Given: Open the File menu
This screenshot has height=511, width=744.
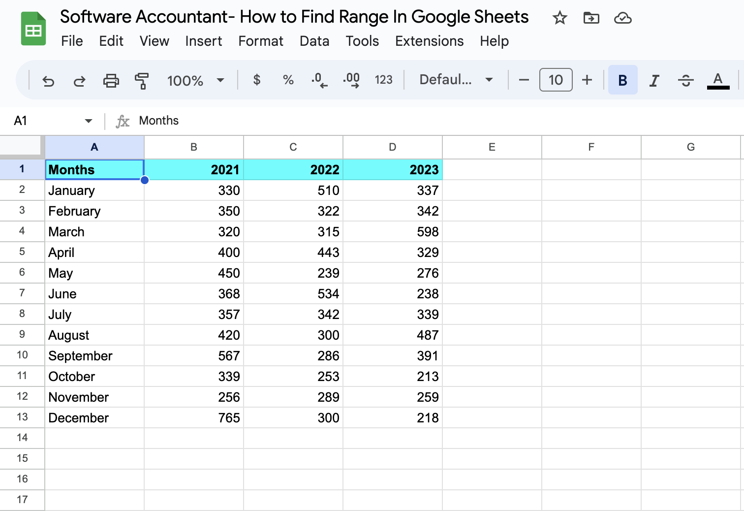Looking at the screenshot, I should click(72, 41).
